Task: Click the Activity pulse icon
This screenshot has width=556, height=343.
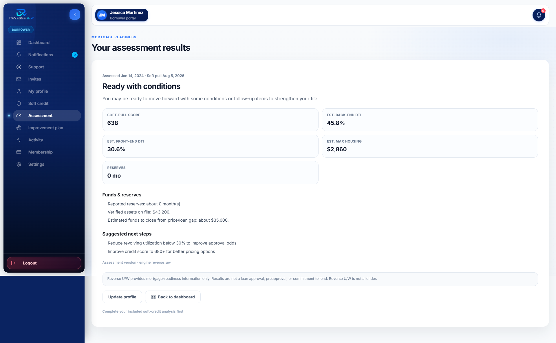Action: click(19, 140)
